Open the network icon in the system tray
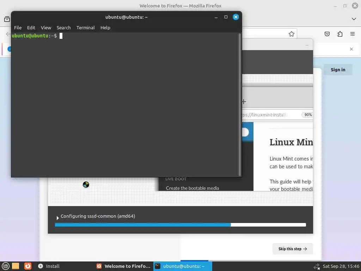 (x=317, y=266)
